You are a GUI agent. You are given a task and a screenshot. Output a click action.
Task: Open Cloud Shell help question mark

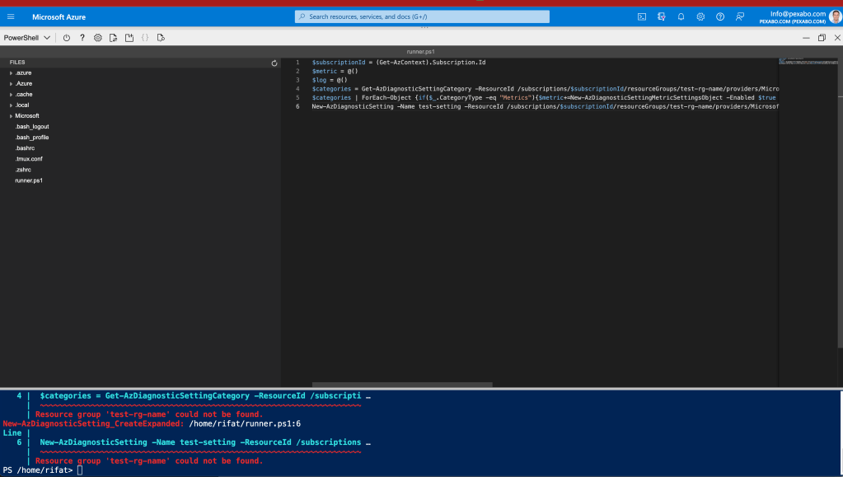pos(82,38)
